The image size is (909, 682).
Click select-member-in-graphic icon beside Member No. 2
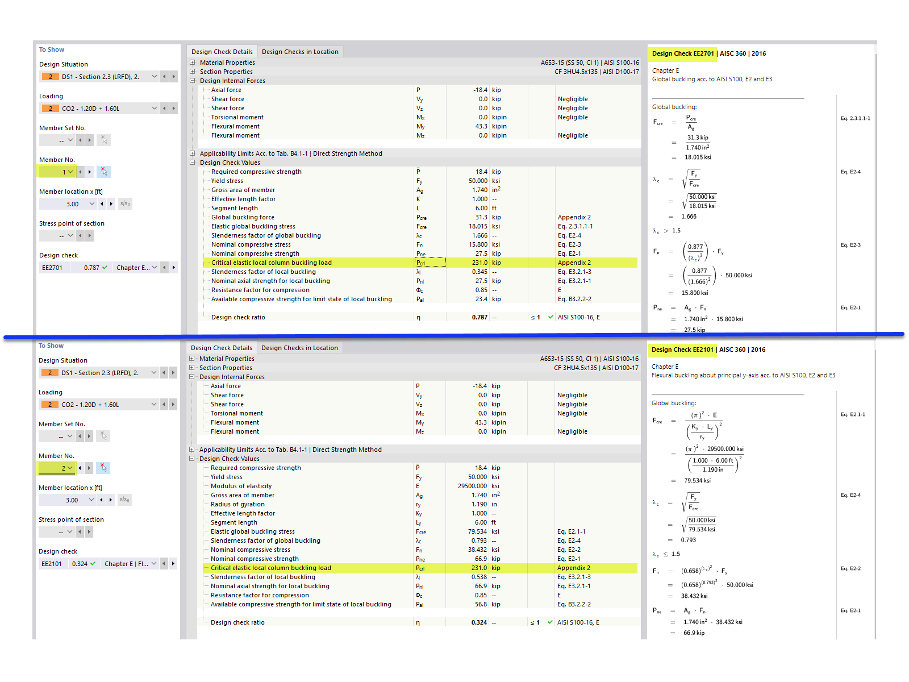click(103, 468)
